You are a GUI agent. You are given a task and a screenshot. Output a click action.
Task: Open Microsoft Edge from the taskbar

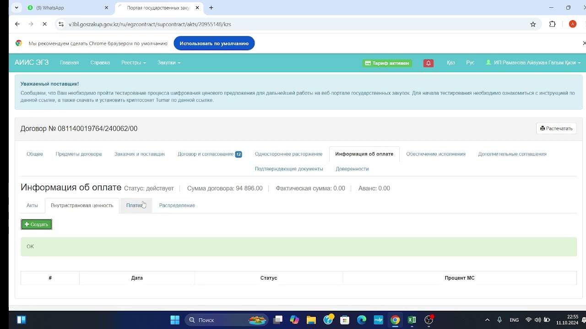click(x=362, y=320)
